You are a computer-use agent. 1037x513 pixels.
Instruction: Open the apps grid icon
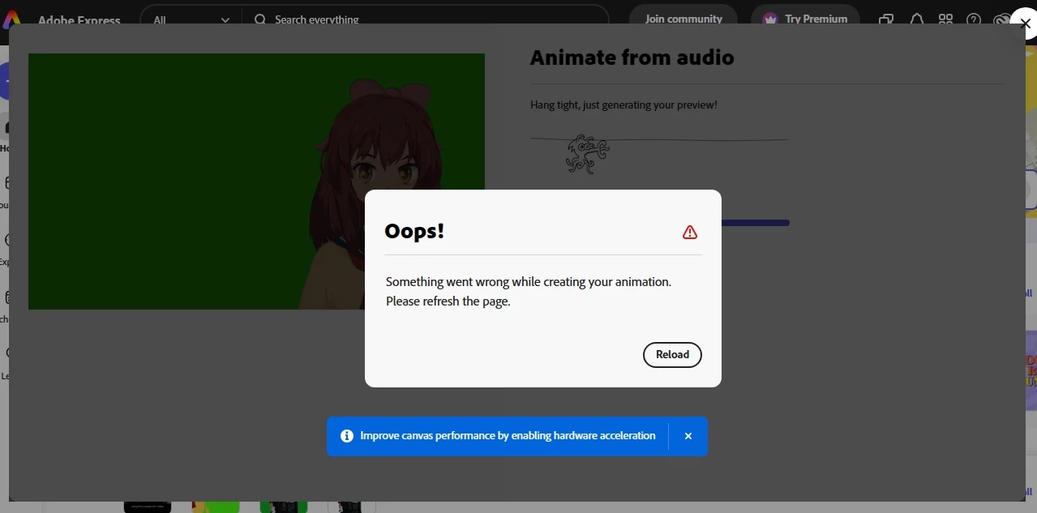[x=945, y=19]
